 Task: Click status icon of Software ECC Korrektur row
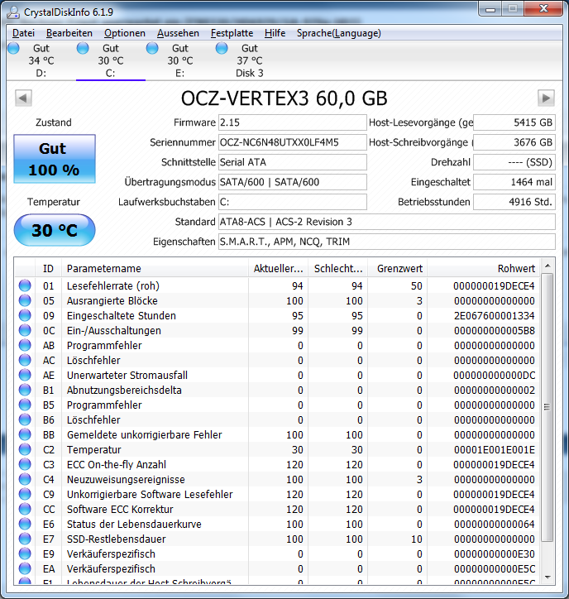25,509
